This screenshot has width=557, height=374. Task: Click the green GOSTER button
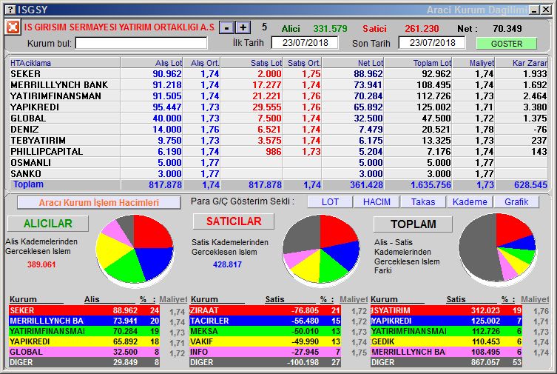506,44
